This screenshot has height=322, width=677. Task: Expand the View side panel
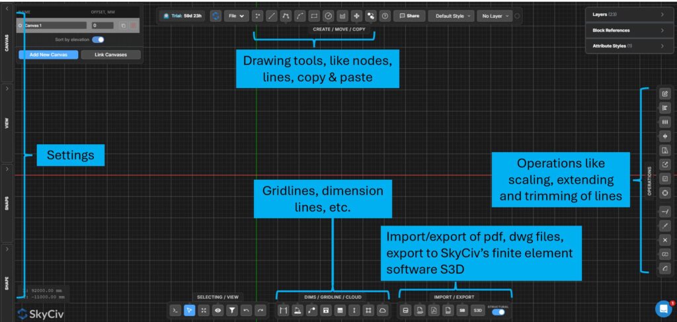(x=7, y=123)
